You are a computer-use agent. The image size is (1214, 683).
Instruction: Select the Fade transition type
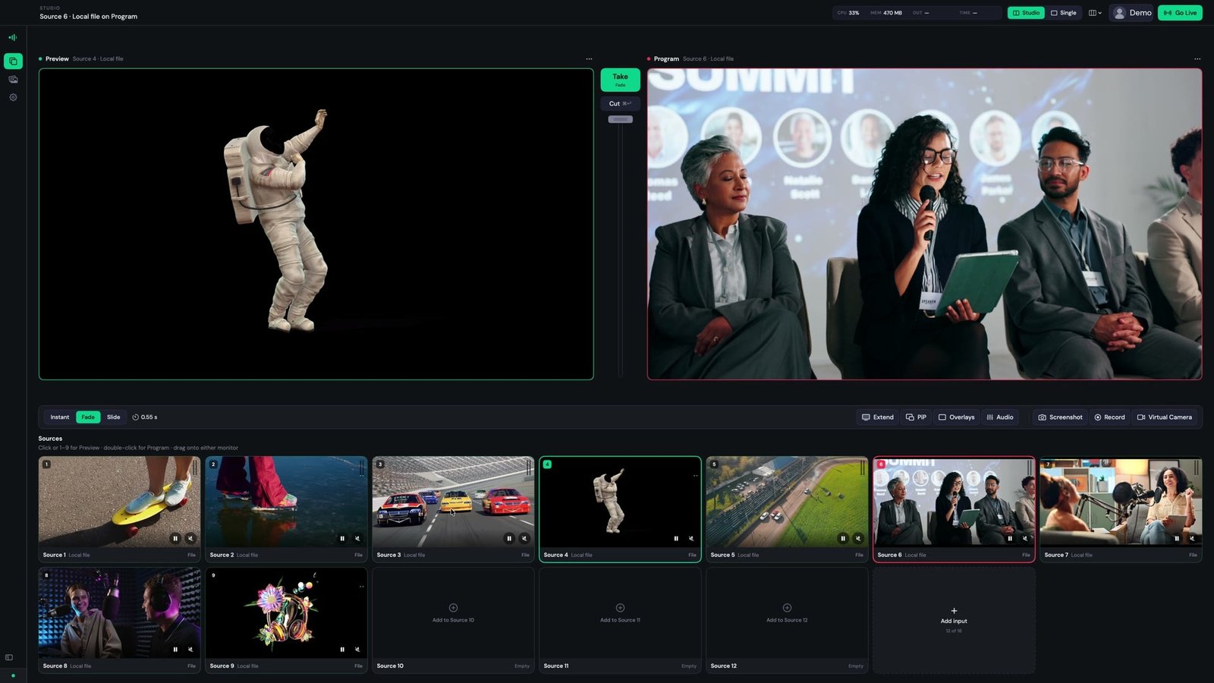pos(88,417)
